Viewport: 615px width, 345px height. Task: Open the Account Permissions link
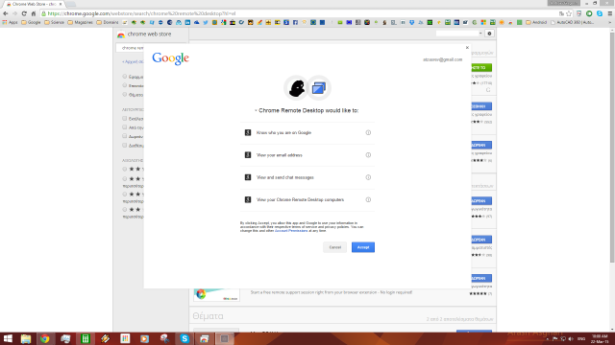[291, 231]
